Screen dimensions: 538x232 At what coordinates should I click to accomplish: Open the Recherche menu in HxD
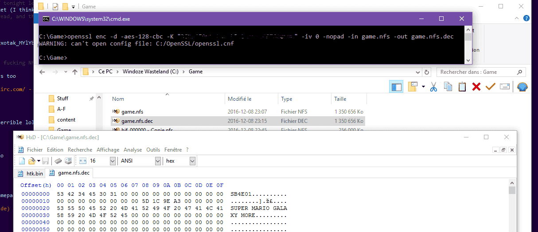point(80,150)
